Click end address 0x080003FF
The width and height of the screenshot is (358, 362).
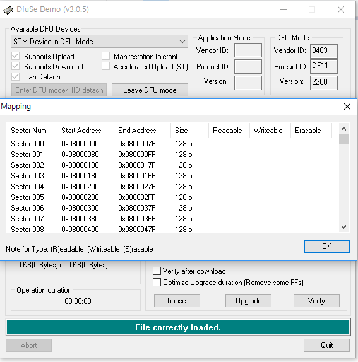click(x=137, y=219)
